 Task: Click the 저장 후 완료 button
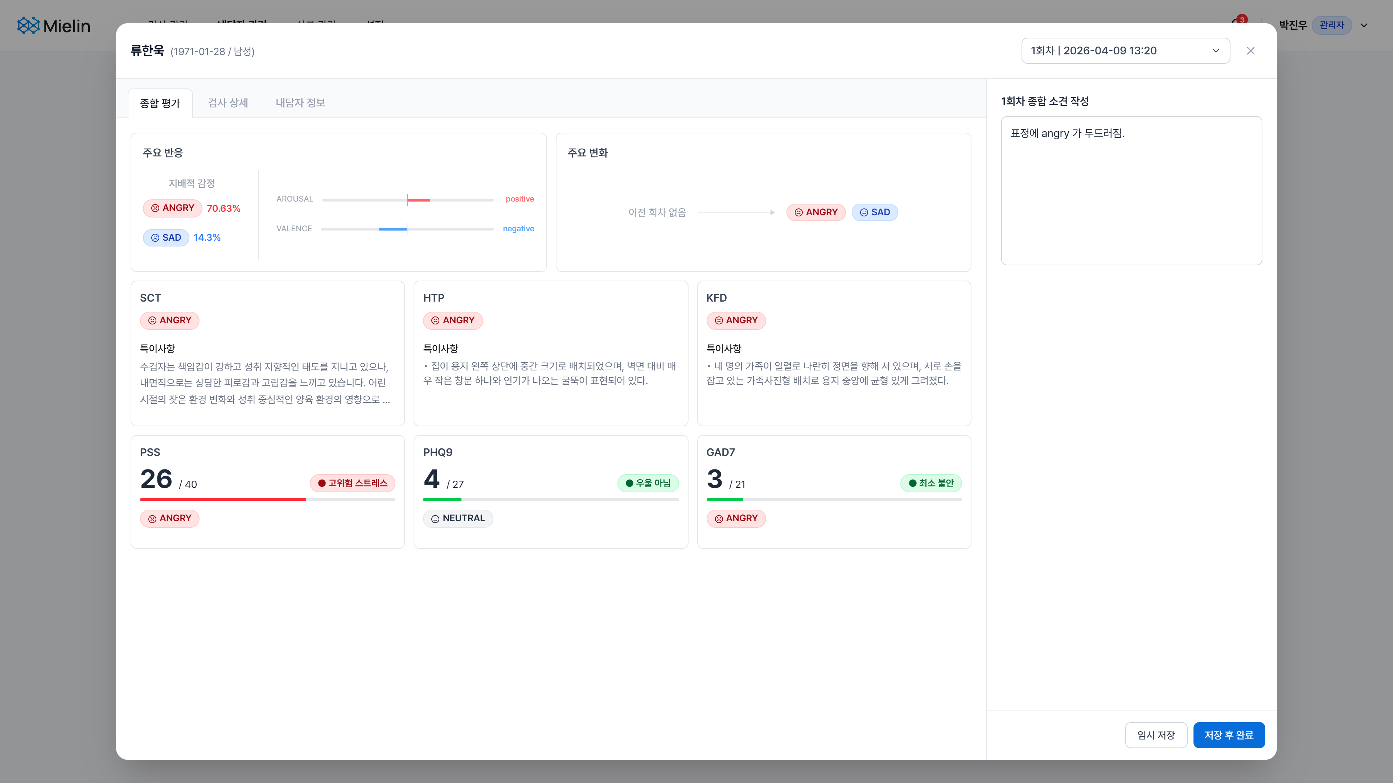[1229, 735]
